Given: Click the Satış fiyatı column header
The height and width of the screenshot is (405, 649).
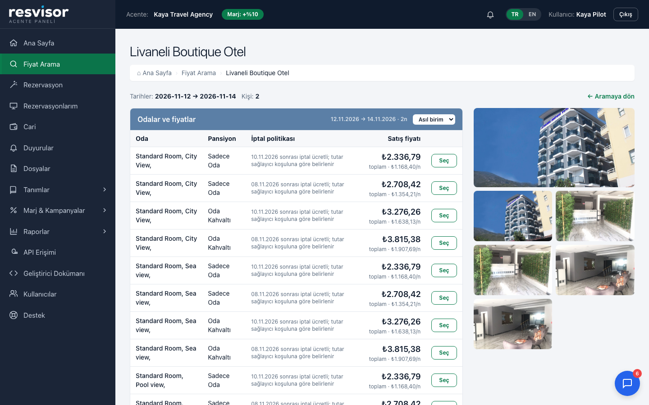Looking at the screenshot, I should (x=404, y=139).
